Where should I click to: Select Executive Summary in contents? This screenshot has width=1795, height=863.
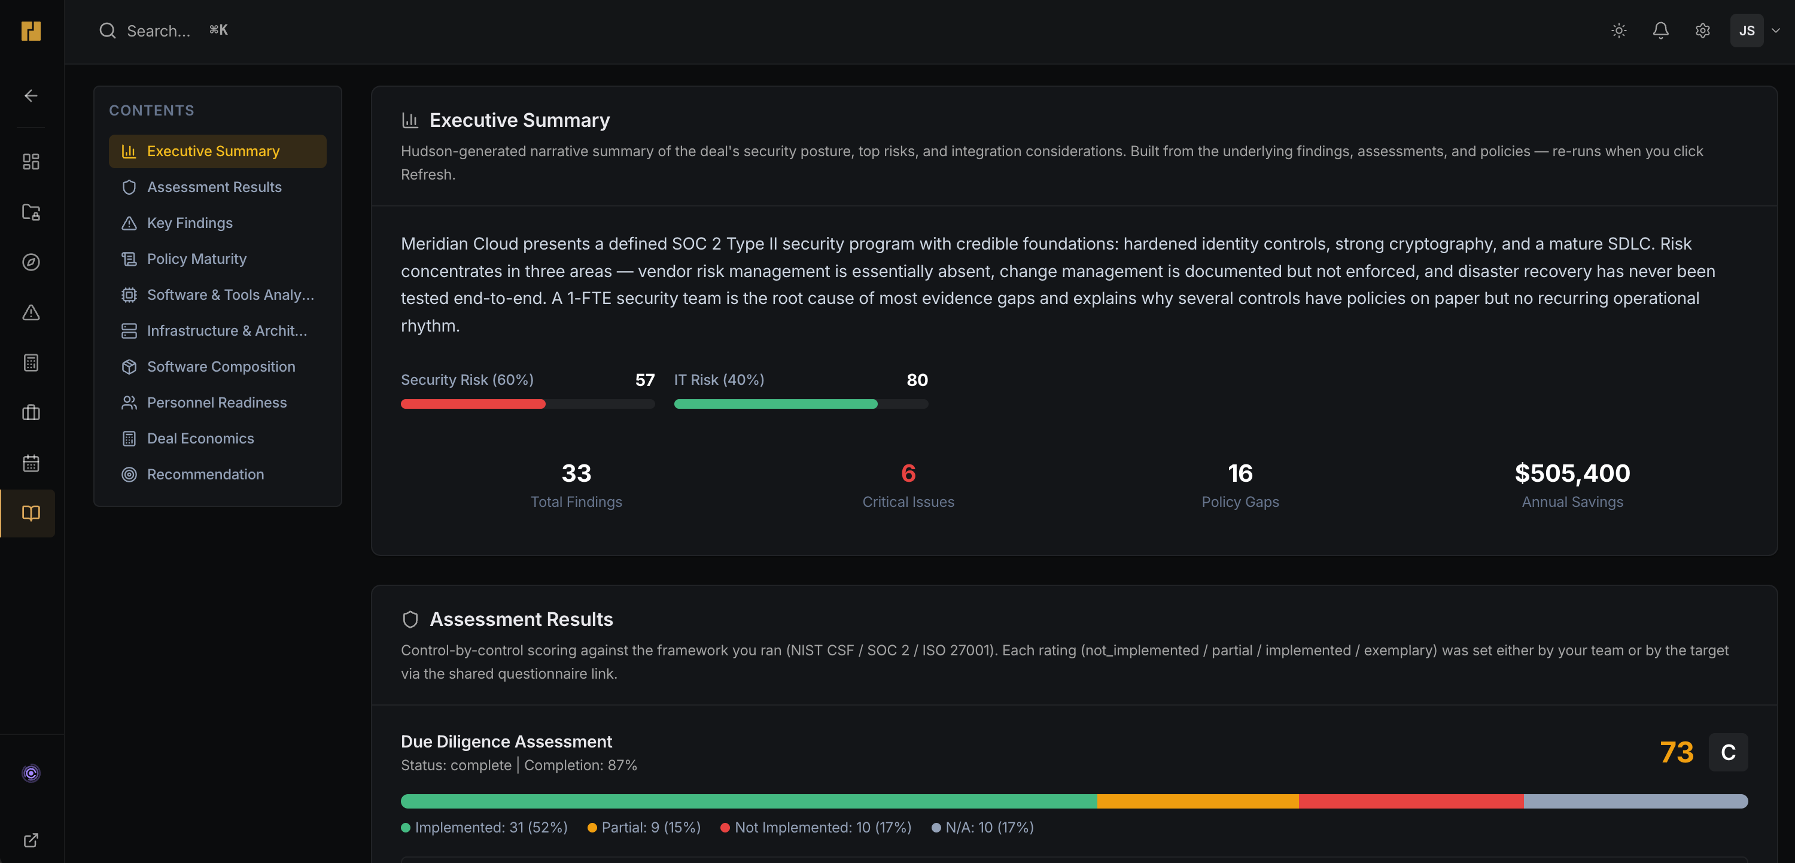217,151
